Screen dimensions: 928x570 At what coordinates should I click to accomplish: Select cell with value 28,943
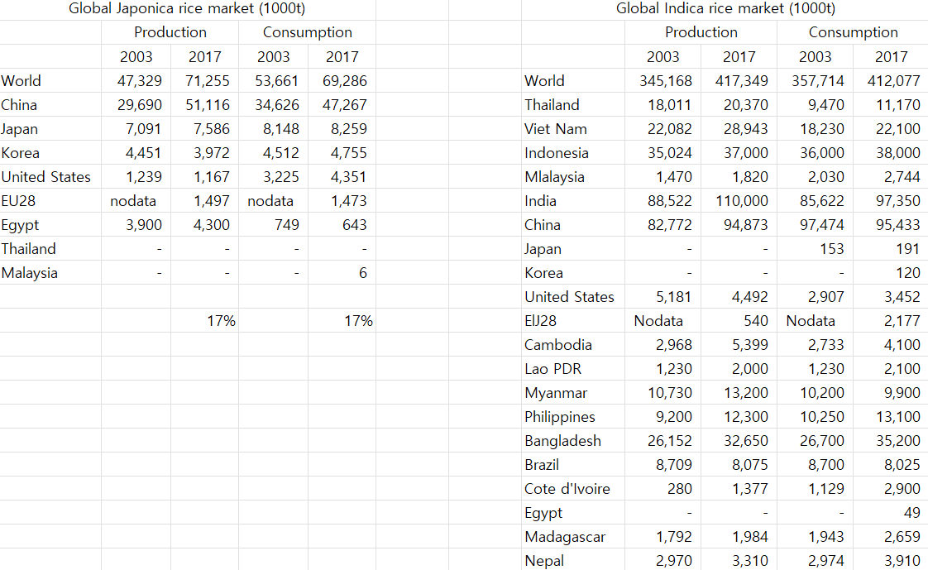[x=746, y=129]
